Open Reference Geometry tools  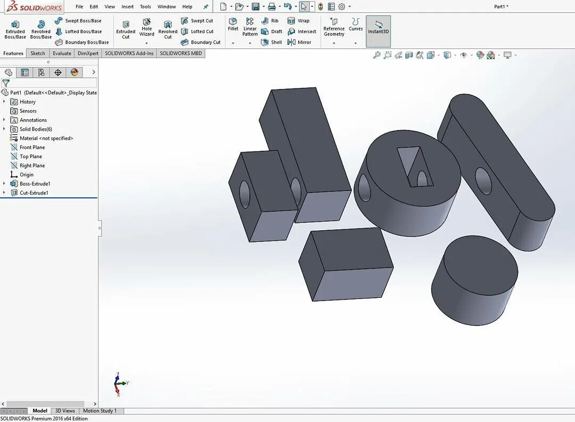(x=334, y=27)
